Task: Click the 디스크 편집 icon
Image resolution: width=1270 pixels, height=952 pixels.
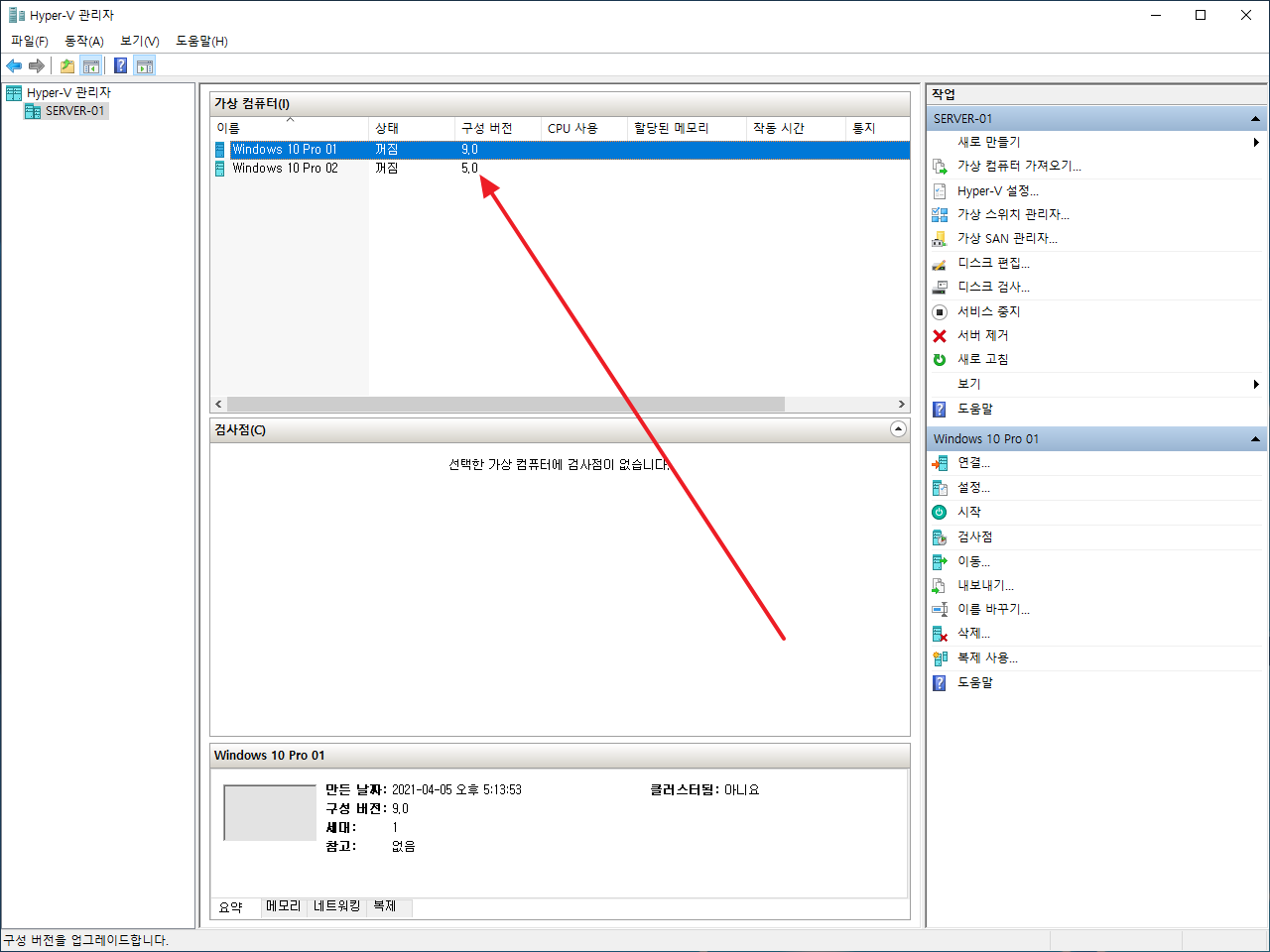Action: coord(940,263)
